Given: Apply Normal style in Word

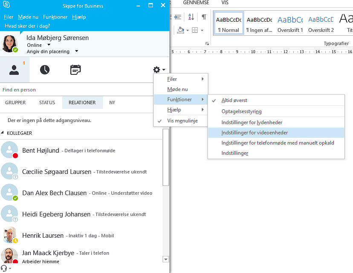Looking at the screenshot, I should tap(229, 23).
